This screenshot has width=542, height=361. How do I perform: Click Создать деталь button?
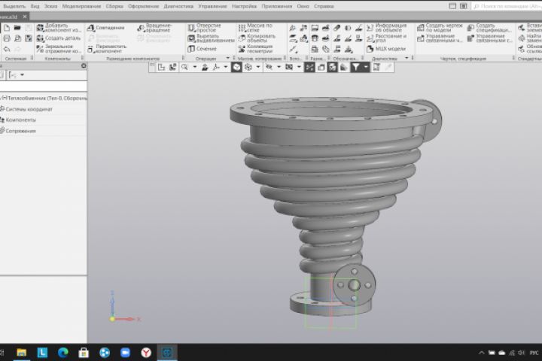[x=59, y=38]
